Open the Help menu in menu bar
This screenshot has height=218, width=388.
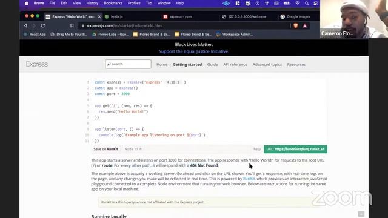(180, 3)
